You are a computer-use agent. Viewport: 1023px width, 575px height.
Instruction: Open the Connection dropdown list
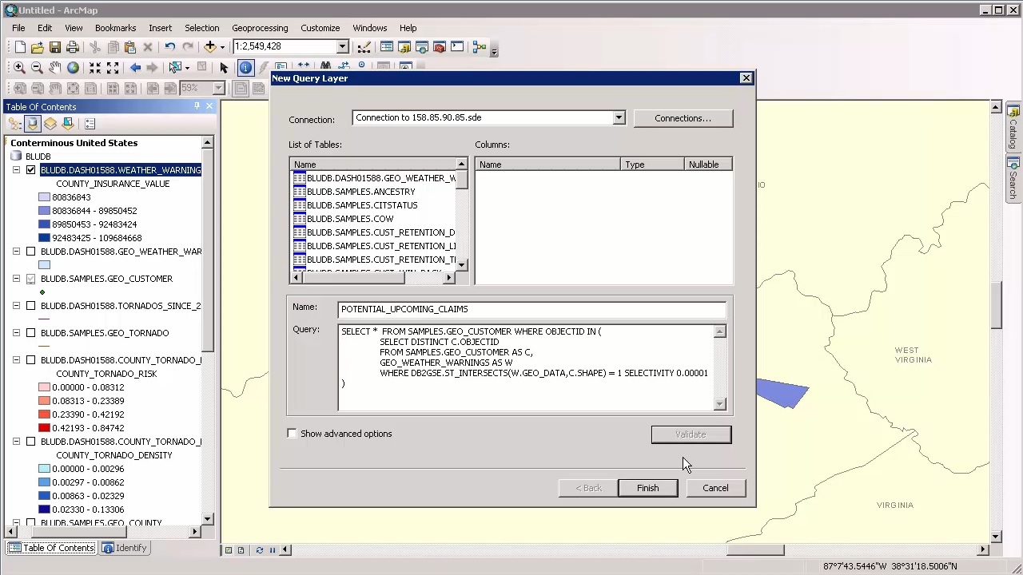(619, 118)
